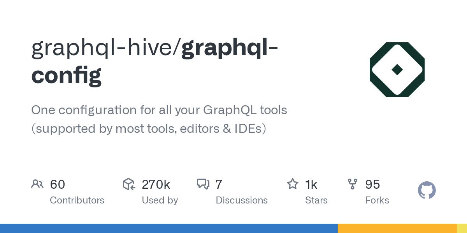Click the orange language bar segment

[397, 228]
